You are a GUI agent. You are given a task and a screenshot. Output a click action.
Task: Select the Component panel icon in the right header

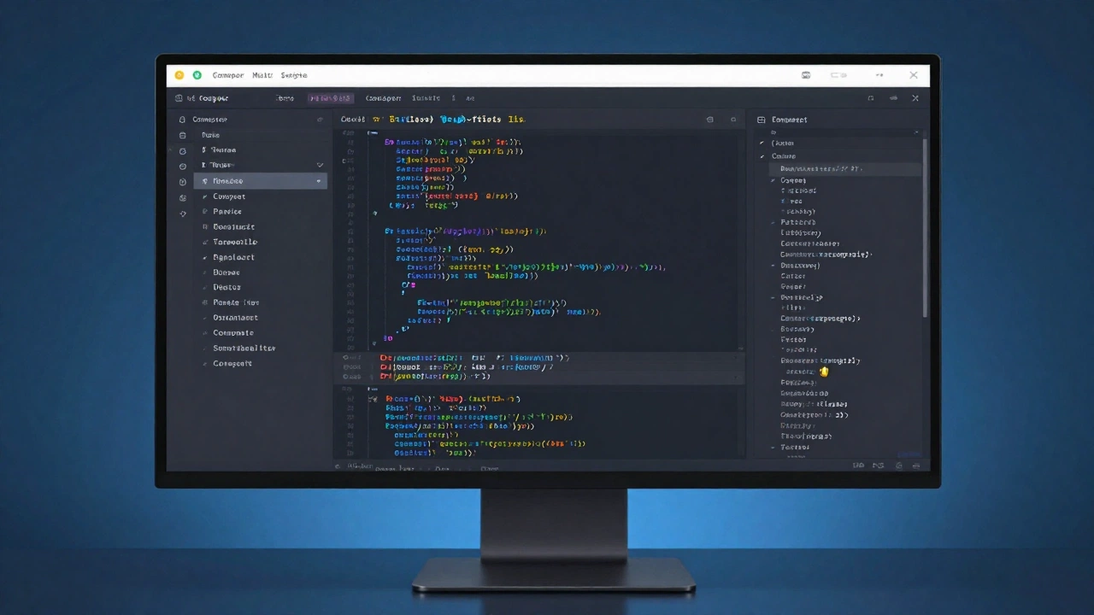[763, 120]
